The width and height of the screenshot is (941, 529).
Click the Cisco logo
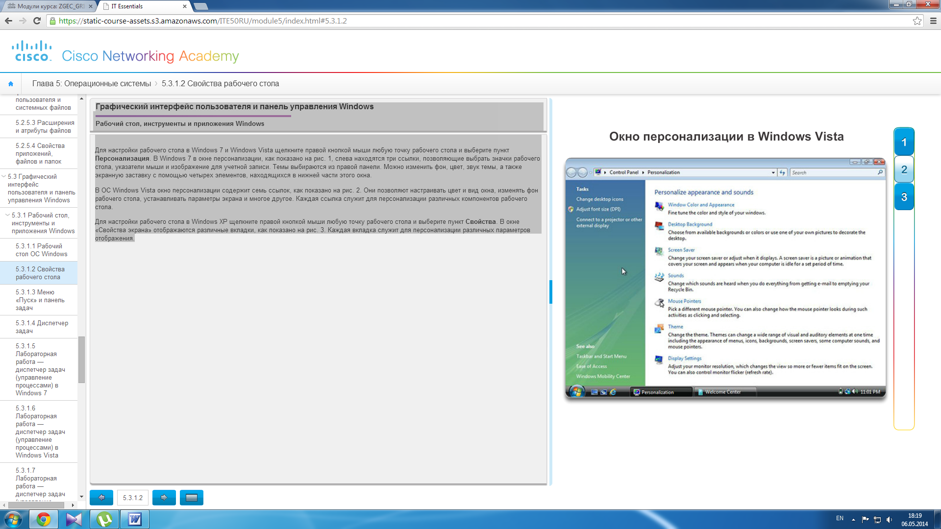[32, 51]
